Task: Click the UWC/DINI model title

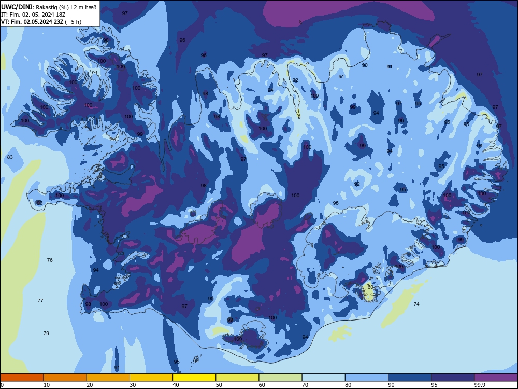Action: [x=17, y=7]
